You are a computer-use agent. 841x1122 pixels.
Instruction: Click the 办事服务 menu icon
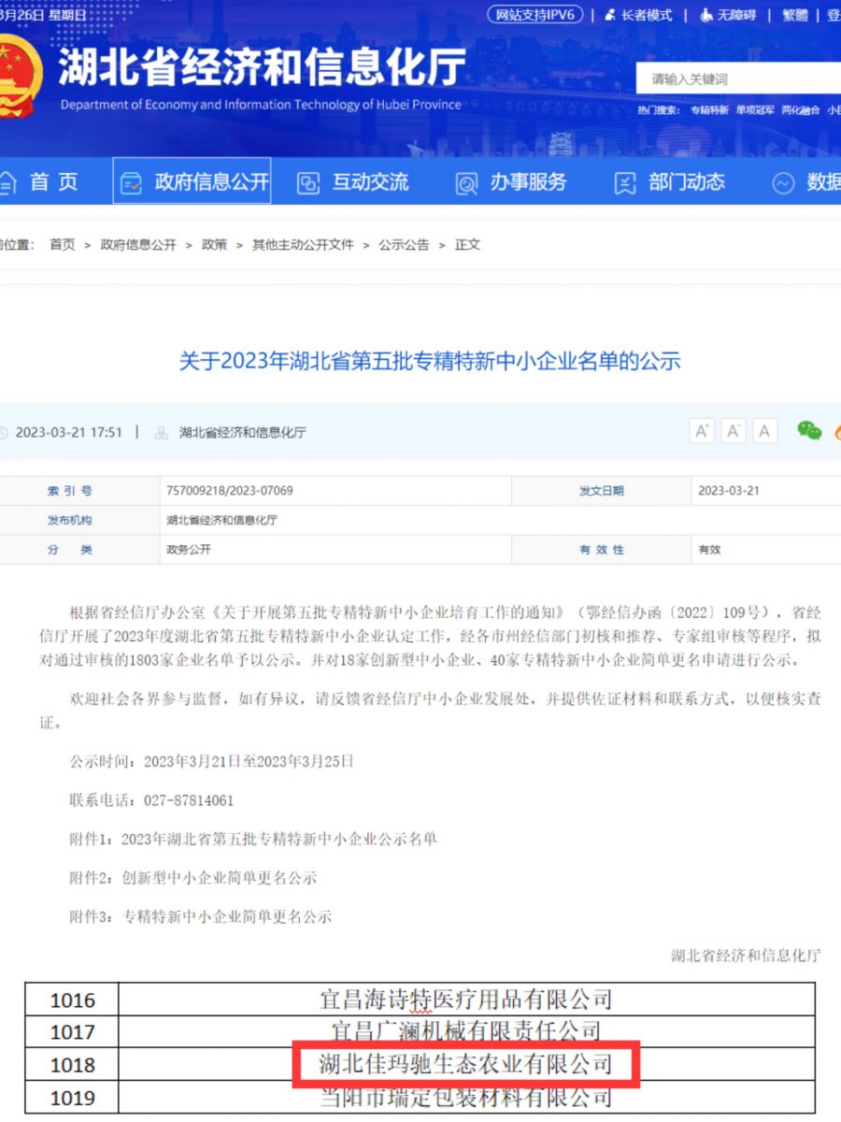(x=466, y=183)
